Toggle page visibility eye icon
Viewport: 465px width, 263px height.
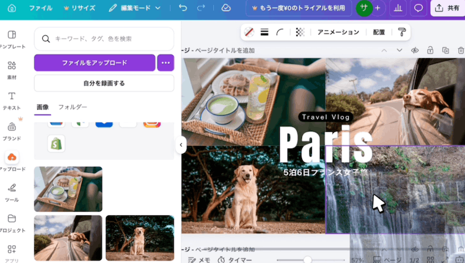click(x=415, y=51)
